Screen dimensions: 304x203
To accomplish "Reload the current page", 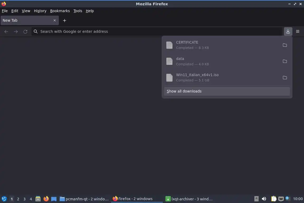I will coord(25,31).
